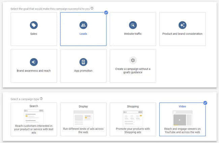219x143 pixels.
Task: Pick the Display campaign type heading
Action: (x=83, y=106)
